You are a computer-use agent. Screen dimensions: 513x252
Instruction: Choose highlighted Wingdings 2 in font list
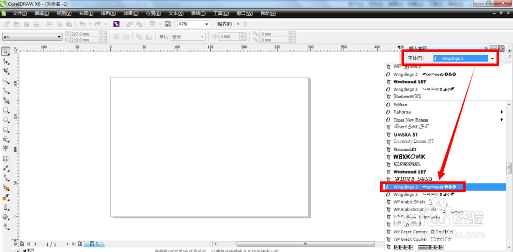click(x=445, y=187)
